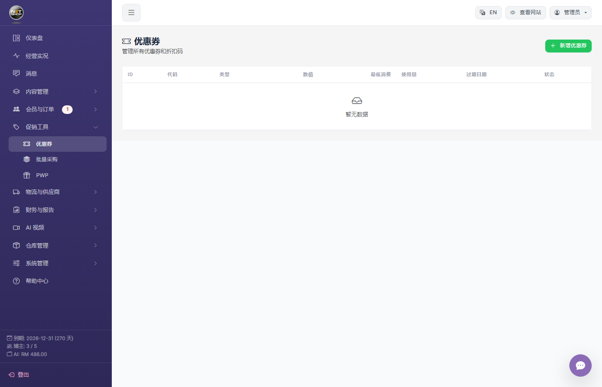Click the ID column header
The width and height of the screenshot is (602, 387).
tap(130, 74)
